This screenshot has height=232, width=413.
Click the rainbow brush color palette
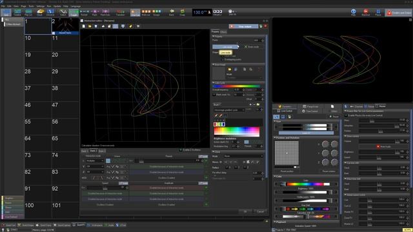tap(237, 131)
